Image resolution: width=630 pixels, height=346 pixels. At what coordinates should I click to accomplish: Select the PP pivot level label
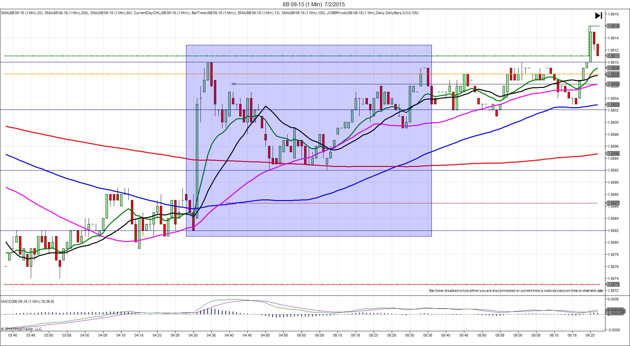[x=234, y=84]
